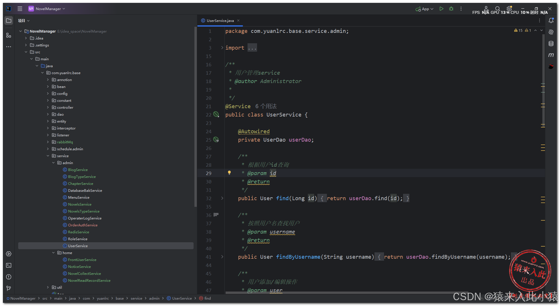Screen dimensions: 560x306
Task: Open the Notifications bell
Action: [x=551, y=20]
